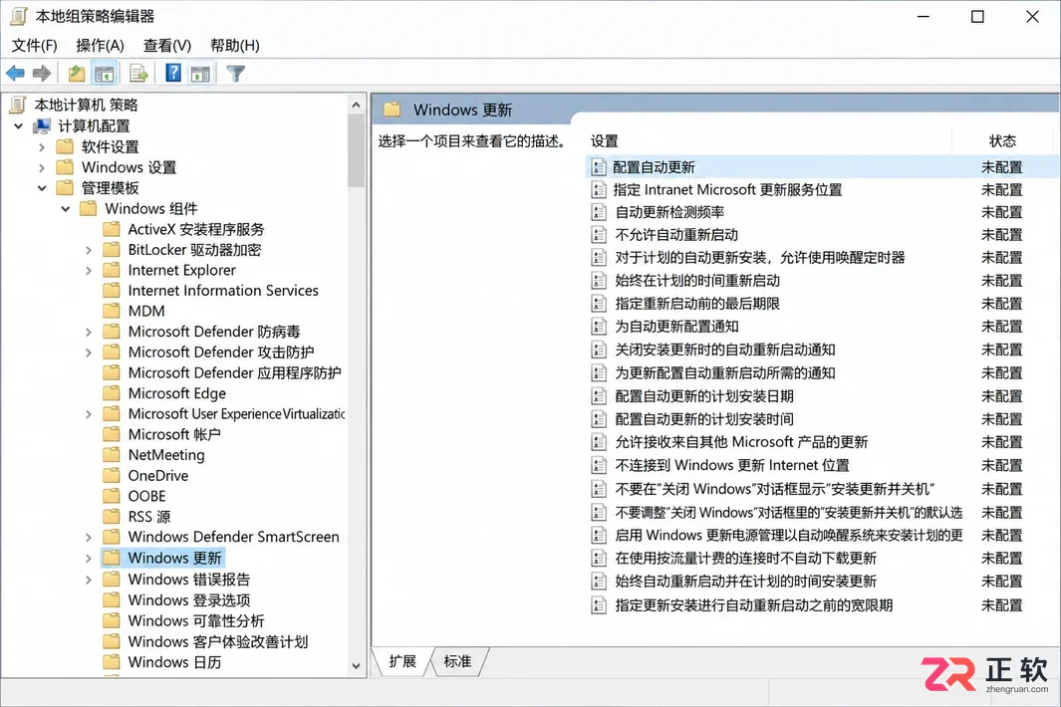Select policy 允许接收来自其他 Microsoft 产品的更新
The height and width of the screenshot is (707, 1061).
(x=741, y=442)
